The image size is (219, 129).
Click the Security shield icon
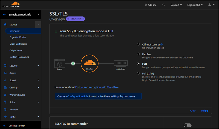coord(5,66)
